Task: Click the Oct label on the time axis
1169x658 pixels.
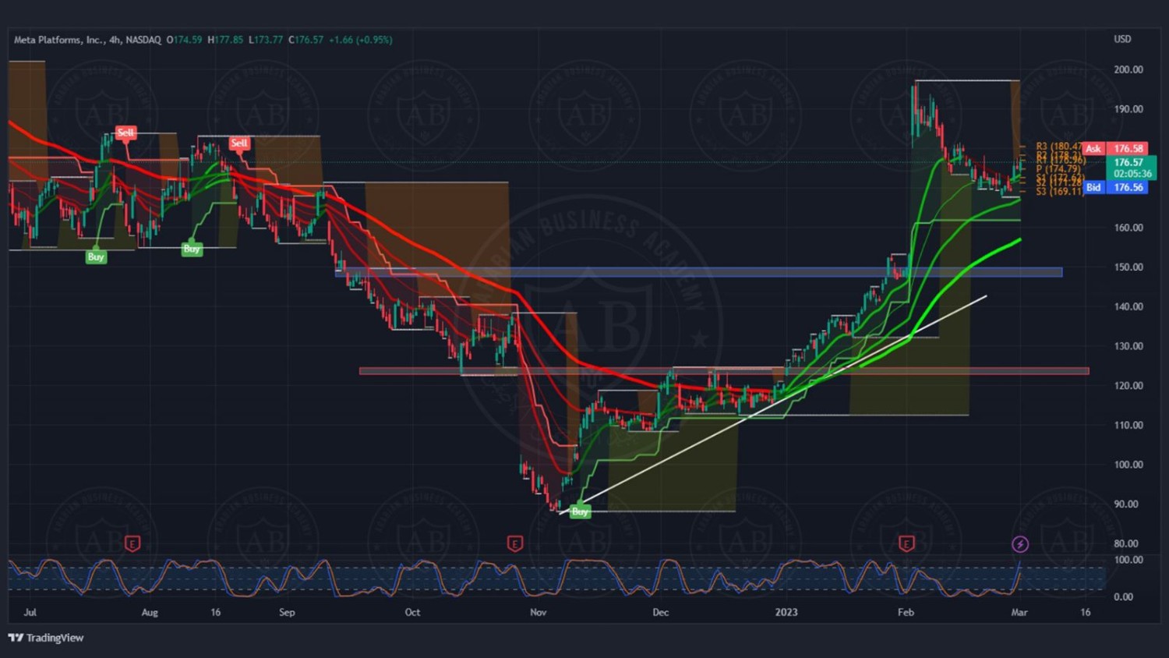Action: point(412,612)
